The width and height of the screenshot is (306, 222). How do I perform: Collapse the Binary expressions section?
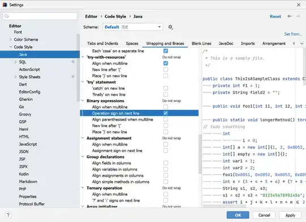[83, 101]
